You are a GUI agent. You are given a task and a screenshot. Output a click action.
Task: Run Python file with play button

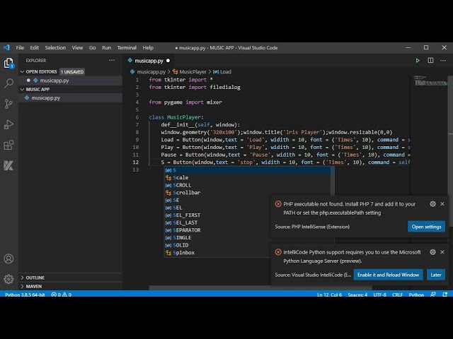(x=418, y=61)
